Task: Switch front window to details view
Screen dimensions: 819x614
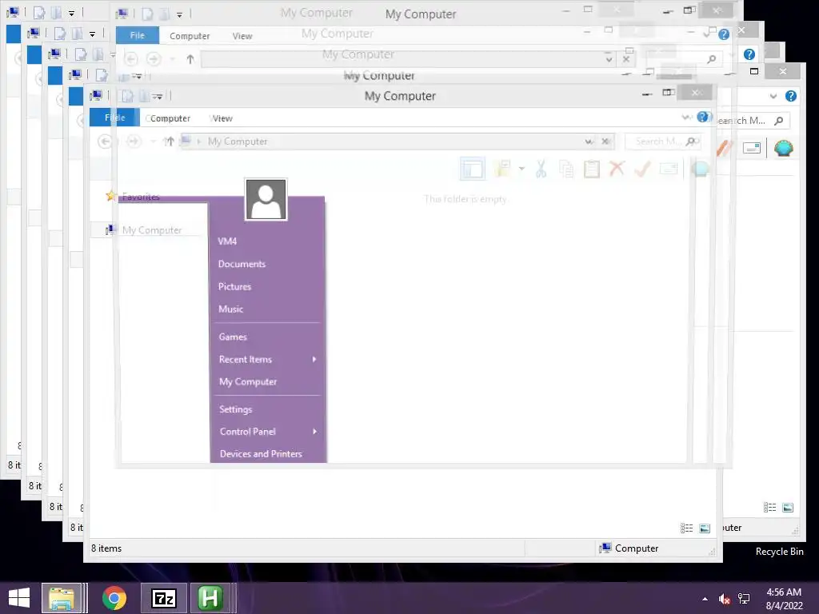Action: pos(687,528)
